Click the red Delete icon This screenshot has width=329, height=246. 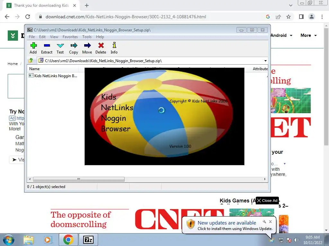tap(101, 48)
